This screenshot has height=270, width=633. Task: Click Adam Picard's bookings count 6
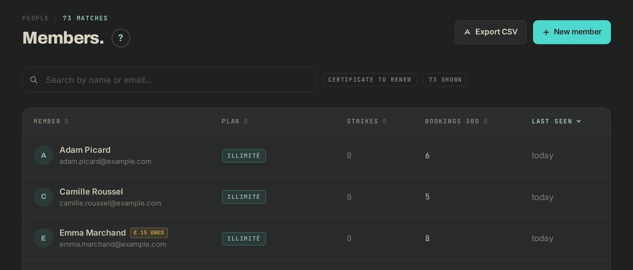427,156
